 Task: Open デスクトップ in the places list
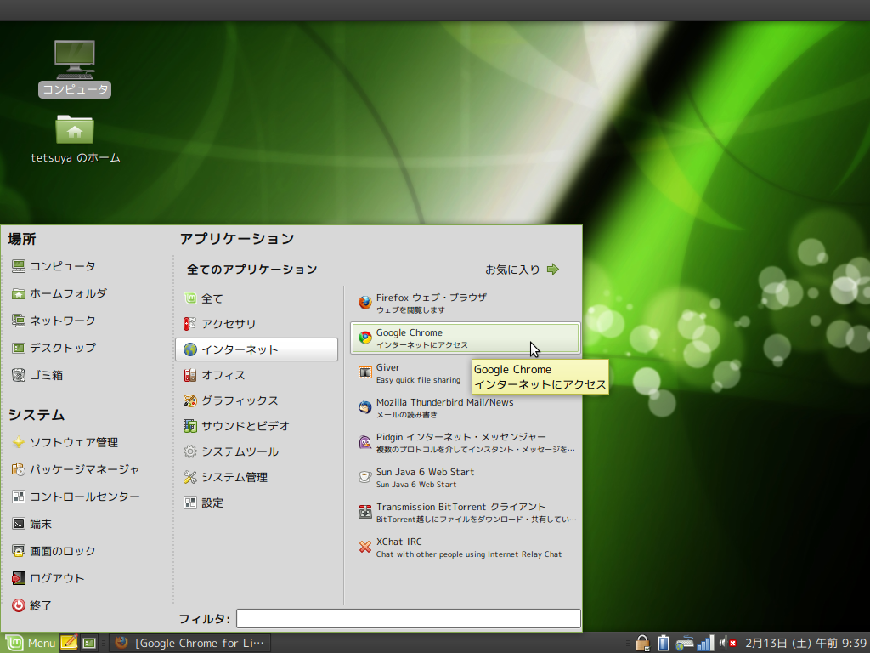(54, 348)
